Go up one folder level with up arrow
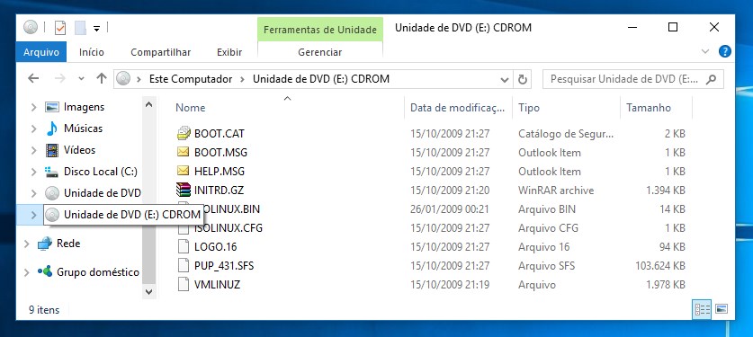Image resolution: width=753 pixels, height=337 pixels. point(102,78)
